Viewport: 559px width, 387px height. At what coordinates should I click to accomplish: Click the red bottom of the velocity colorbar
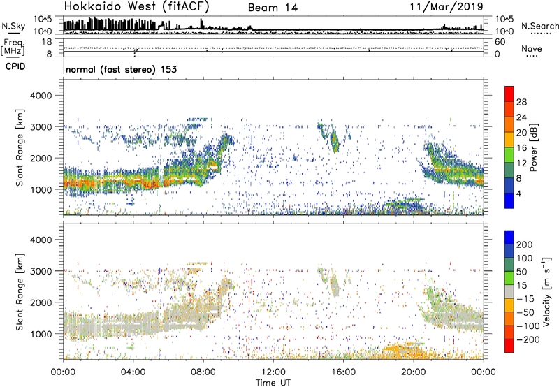click(509, 346)
